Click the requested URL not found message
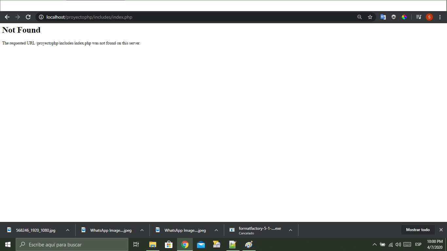Screen dimensions: 447x251 pyautogui.click(x=71, y=43)
